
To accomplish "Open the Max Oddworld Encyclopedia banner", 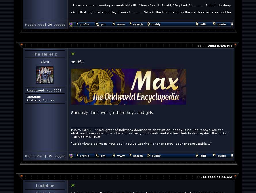I will point(128,87).
